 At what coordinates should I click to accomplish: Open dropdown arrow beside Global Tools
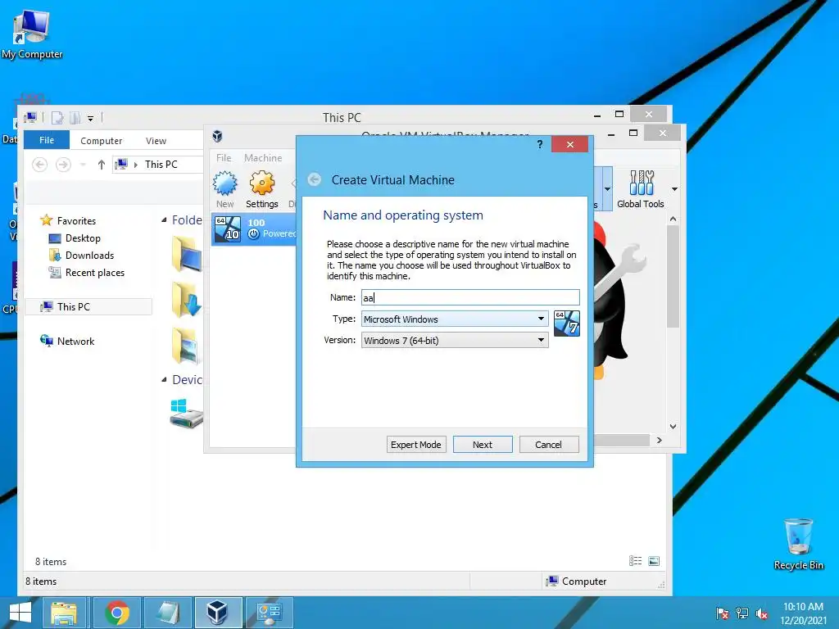coord(674,189)
